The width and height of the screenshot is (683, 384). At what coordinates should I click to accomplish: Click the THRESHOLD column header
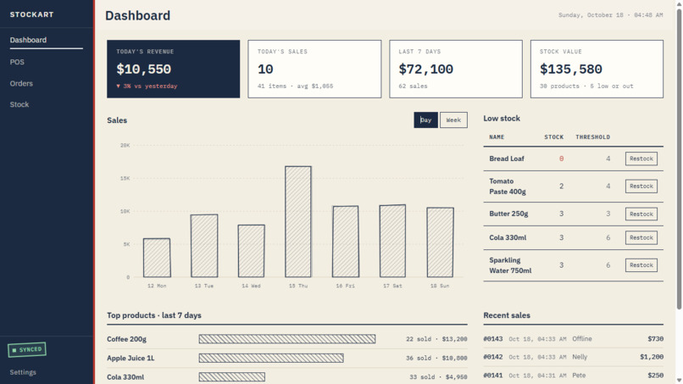[593, 137]
